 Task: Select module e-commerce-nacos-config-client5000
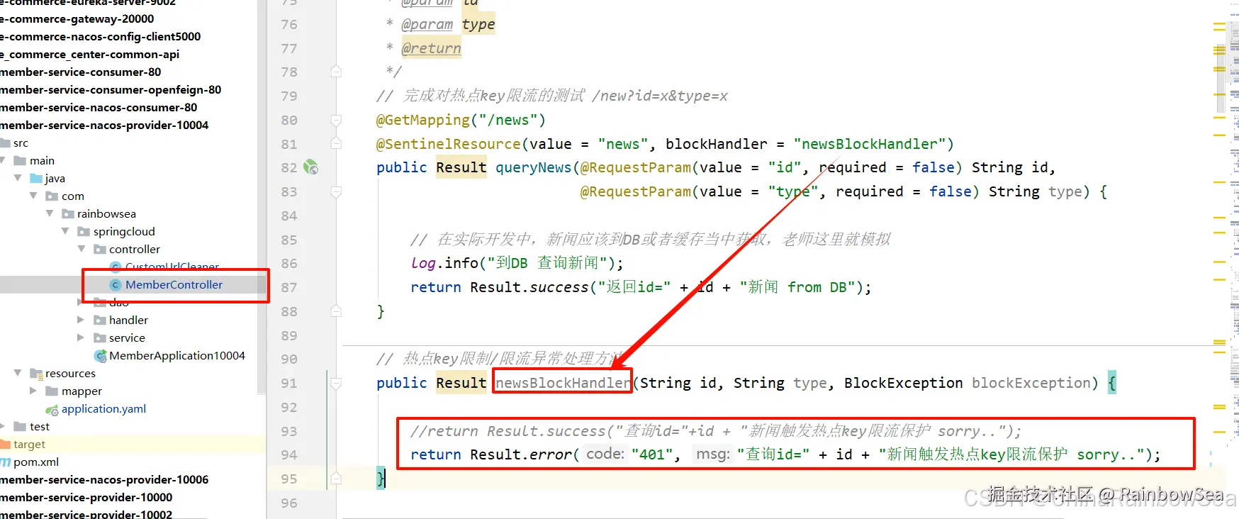[100, 36]
